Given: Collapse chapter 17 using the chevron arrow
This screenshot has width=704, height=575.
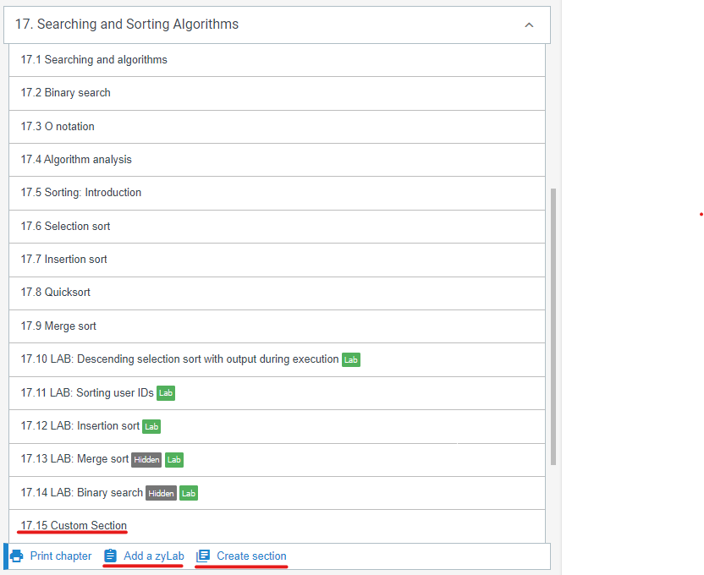Looking at the screenshot, I should 529,25.
